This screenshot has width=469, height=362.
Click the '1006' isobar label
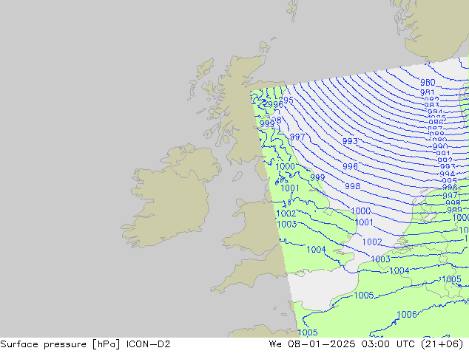[x=406, y=315]
